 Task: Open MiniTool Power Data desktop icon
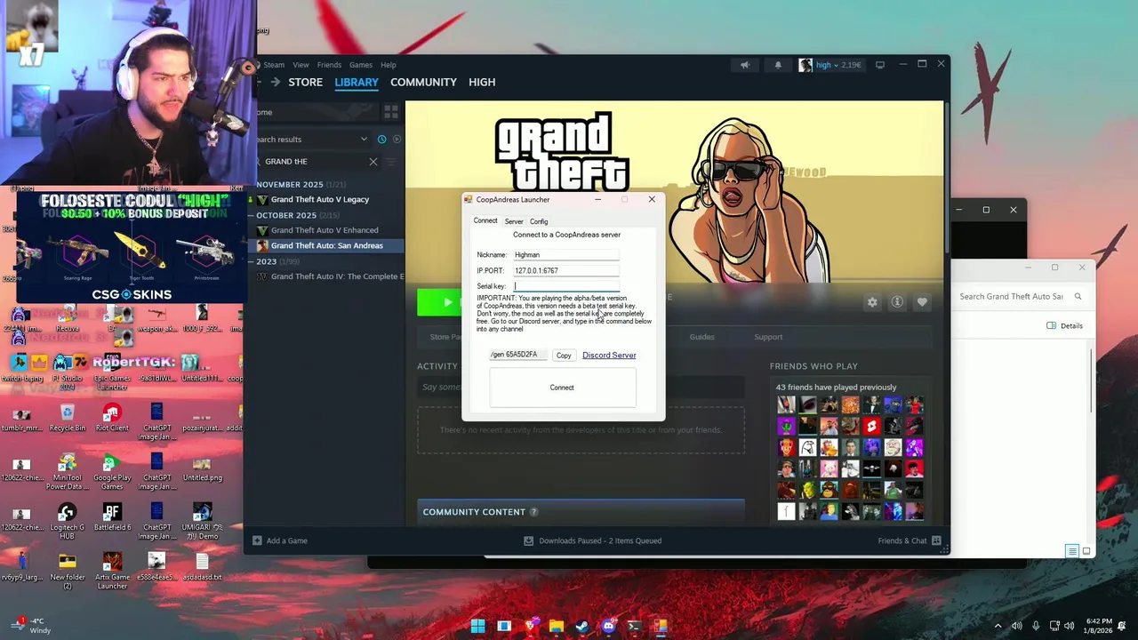click(68, 472)
